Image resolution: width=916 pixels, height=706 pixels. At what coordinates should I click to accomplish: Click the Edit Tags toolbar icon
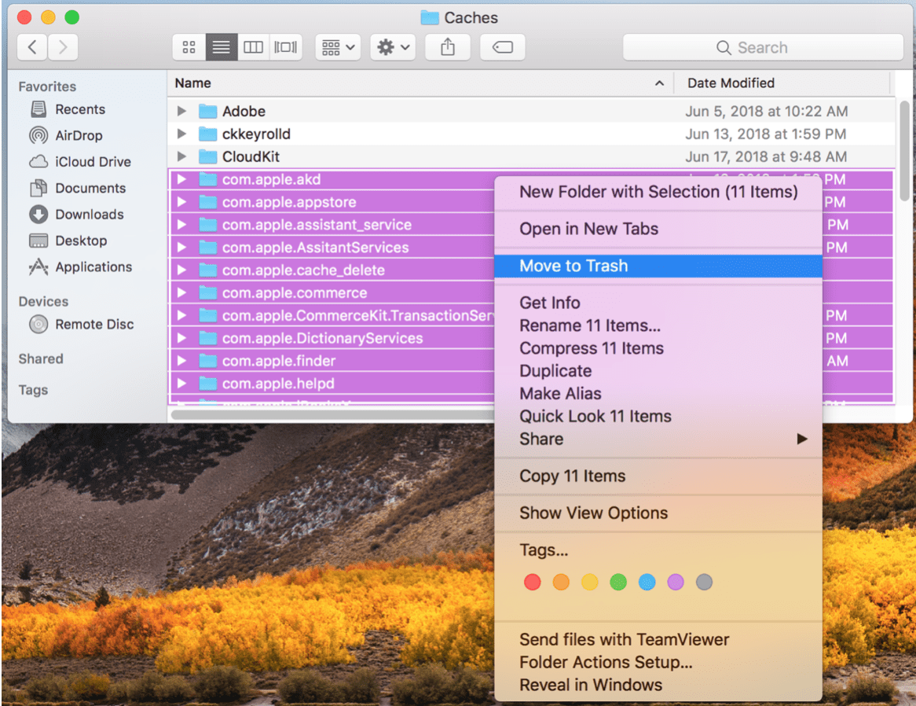[x=502, y=46]
